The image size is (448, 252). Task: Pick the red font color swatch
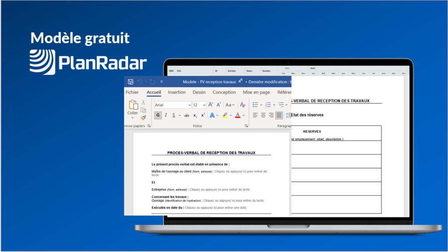coord(238,115)
